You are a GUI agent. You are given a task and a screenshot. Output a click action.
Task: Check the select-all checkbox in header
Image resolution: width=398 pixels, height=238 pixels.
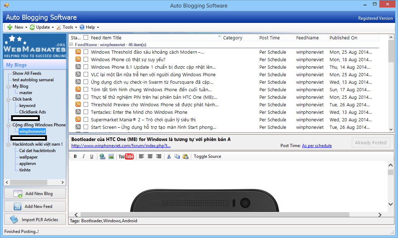pyautogui.click(x=86, y=38)
